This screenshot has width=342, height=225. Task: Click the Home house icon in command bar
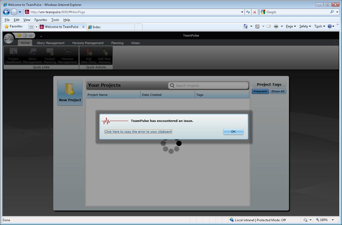point(246,26)
